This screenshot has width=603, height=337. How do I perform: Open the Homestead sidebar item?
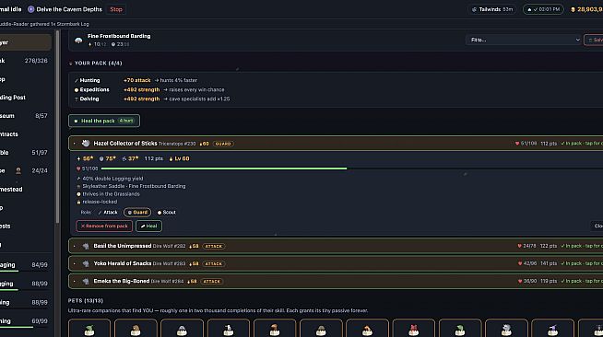[x=26, y=190]
